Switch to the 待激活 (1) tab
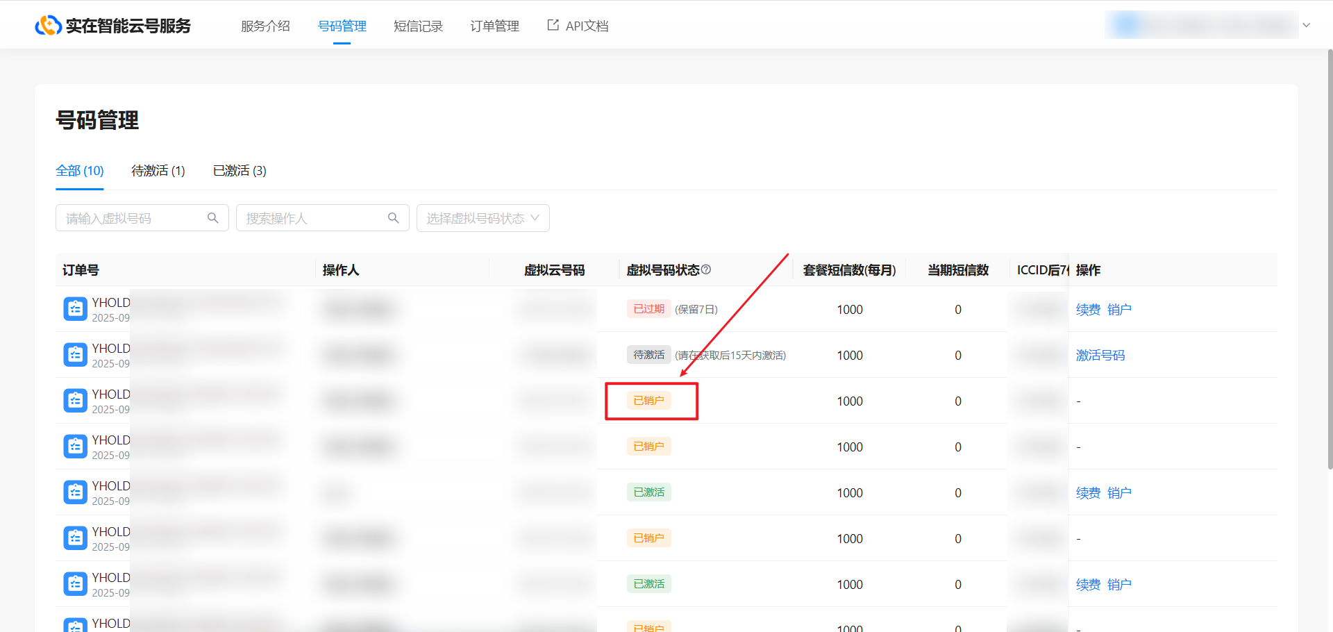Image resolution: width=1333 pixels, height=632 pixels. pos(158,171)
